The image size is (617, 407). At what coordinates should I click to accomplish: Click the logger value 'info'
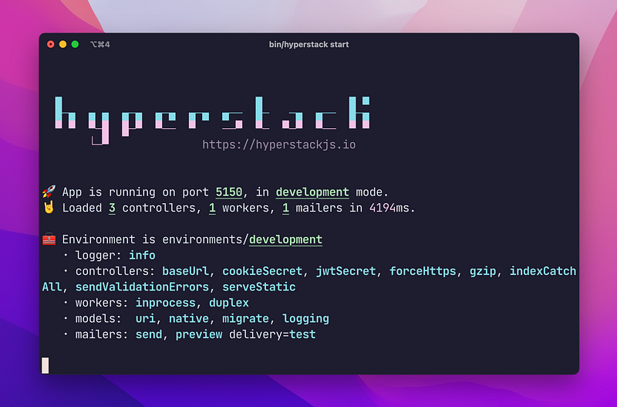(142, 256)
